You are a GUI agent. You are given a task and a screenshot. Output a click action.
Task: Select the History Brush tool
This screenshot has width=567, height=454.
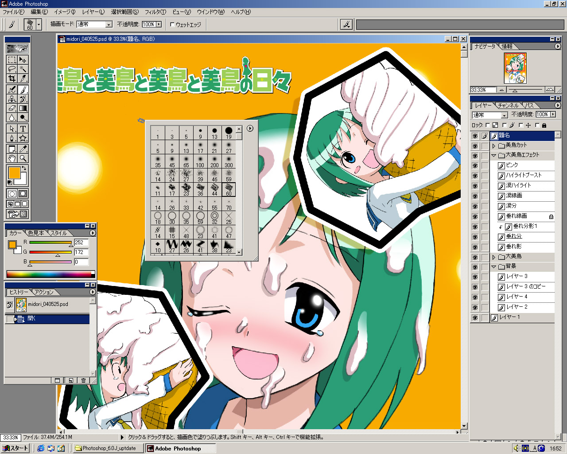pyautogui.click(x=23, y=99)
